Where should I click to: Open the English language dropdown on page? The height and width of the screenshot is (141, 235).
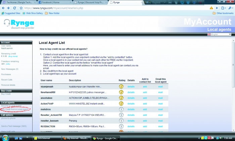[219, 34]
